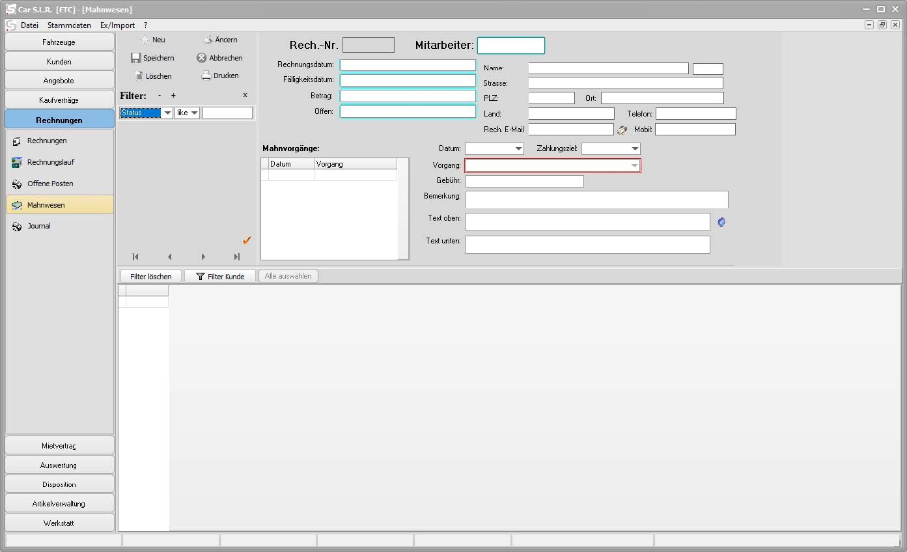Screen dimensions: 907x552
Task: Switch to the Fahrzeuge section
Action: click(59, 42)
